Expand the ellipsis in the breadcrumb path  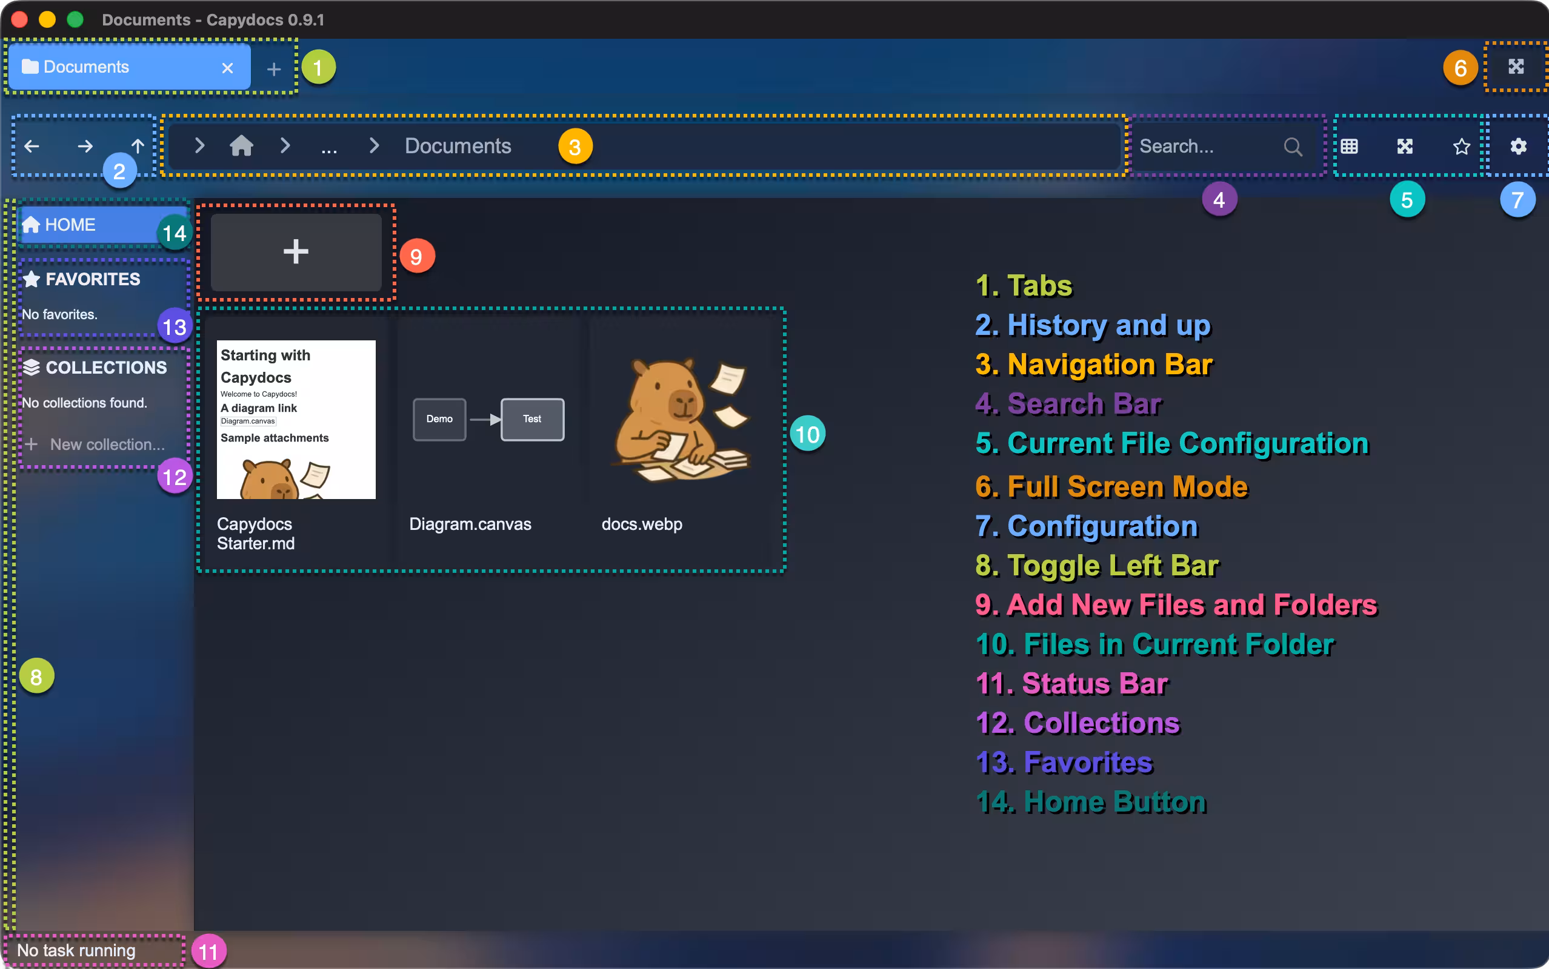click(329, 149)
